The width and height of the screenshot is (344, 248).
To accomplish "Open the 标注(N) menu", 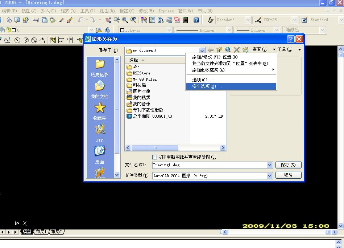I will pos(127,11).
